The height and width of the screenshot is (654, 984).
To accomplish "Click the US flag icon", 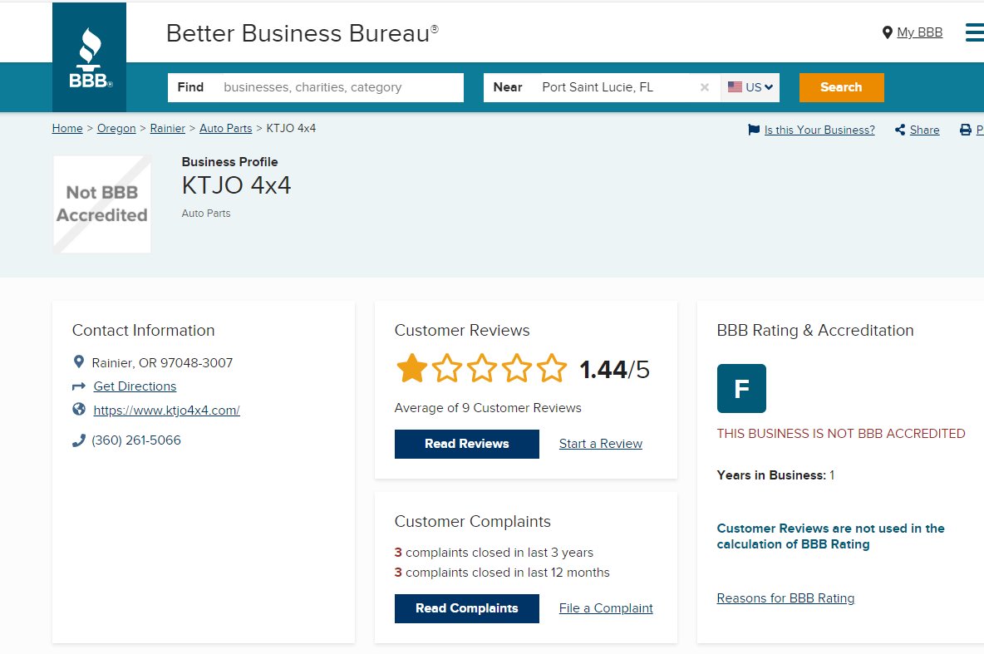I will 735,86.
